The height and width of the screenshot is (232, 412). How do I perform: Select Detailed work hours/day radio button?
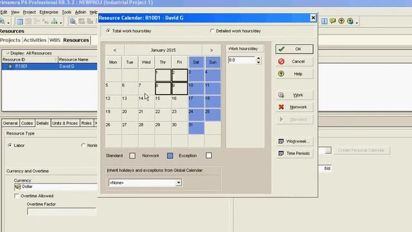212,31
